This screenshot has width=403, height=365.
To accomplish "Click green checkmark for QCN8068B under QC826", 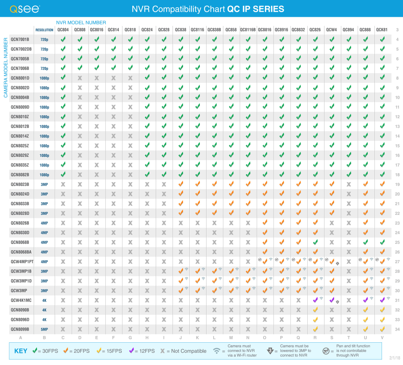I will (315, 242).
